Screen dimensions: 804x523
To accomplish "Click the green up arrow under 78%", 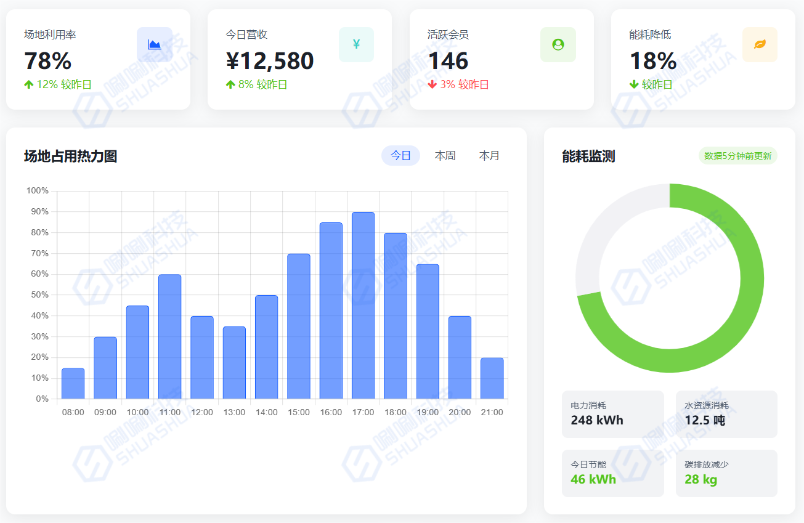I will [x=28, y=85].
